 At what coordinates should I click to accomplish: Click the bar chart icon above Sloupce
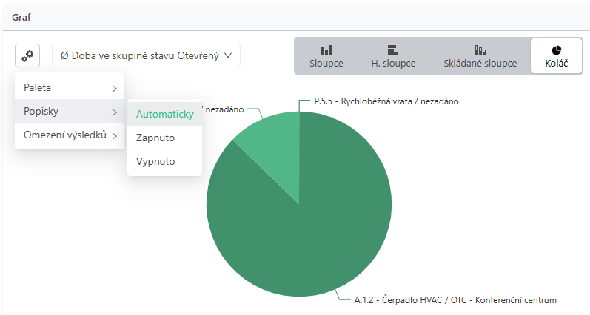point(326,50)
